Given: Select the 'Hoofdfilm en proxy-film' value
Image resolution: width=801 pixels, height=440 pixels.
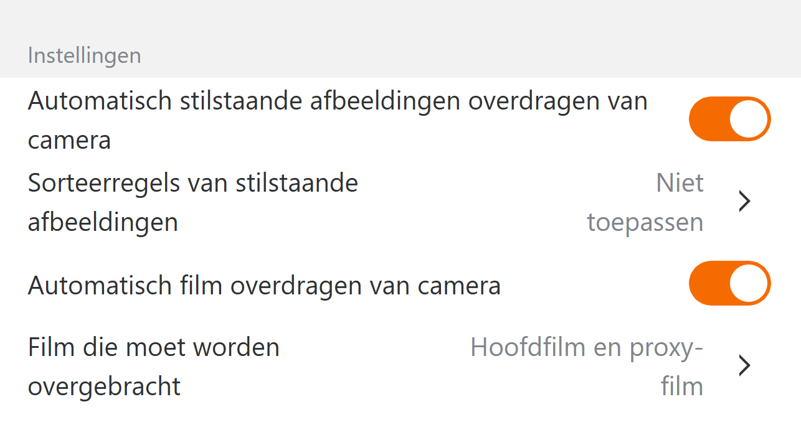Looking at the screenshot, I should 586,366.
